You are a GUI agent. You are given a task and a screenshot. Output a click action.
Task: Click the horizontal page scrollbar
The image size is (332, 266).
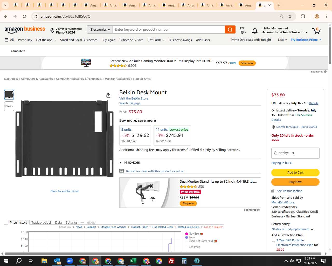(x=163, y=254)
